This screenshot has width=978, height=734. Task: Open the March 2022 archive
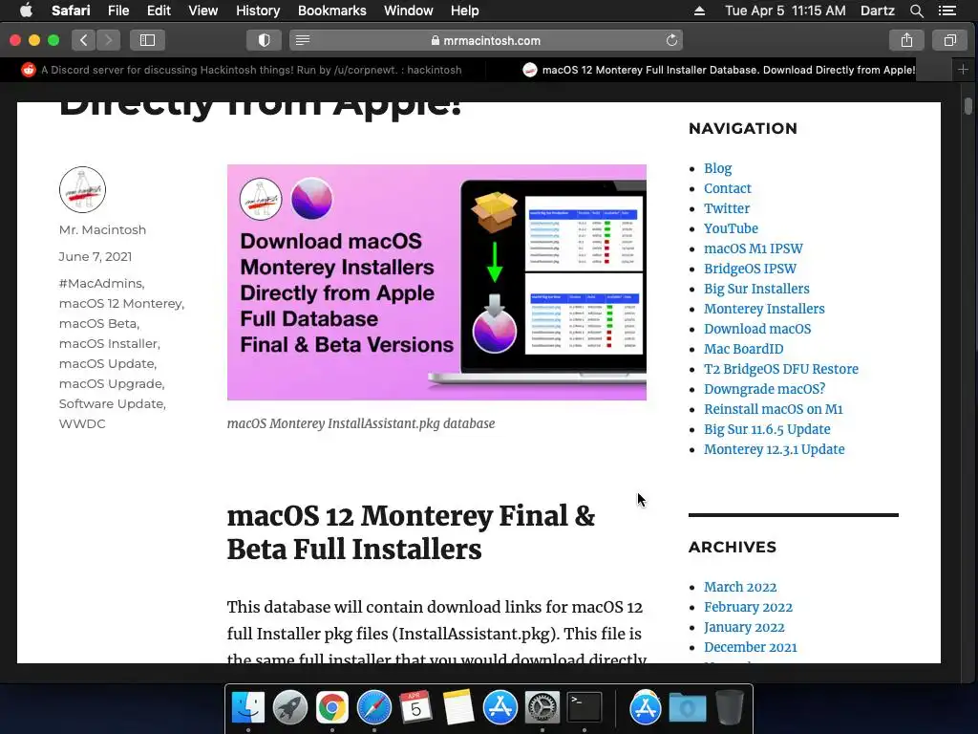pyautogui.click(x=740, y=587)
